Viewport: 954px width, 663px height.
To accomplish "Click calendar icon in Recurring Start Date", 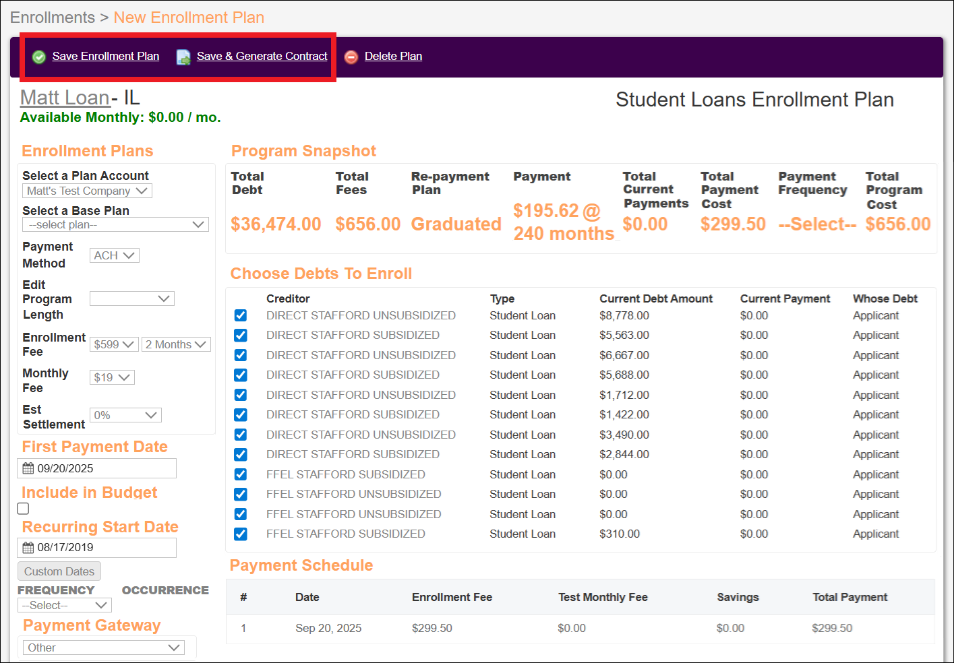I will pos(28,547).
